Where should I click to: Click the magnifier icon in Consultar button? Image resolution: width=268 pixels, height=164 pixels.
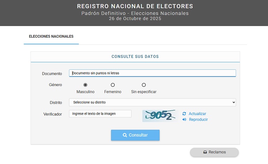tap(125, 135)
